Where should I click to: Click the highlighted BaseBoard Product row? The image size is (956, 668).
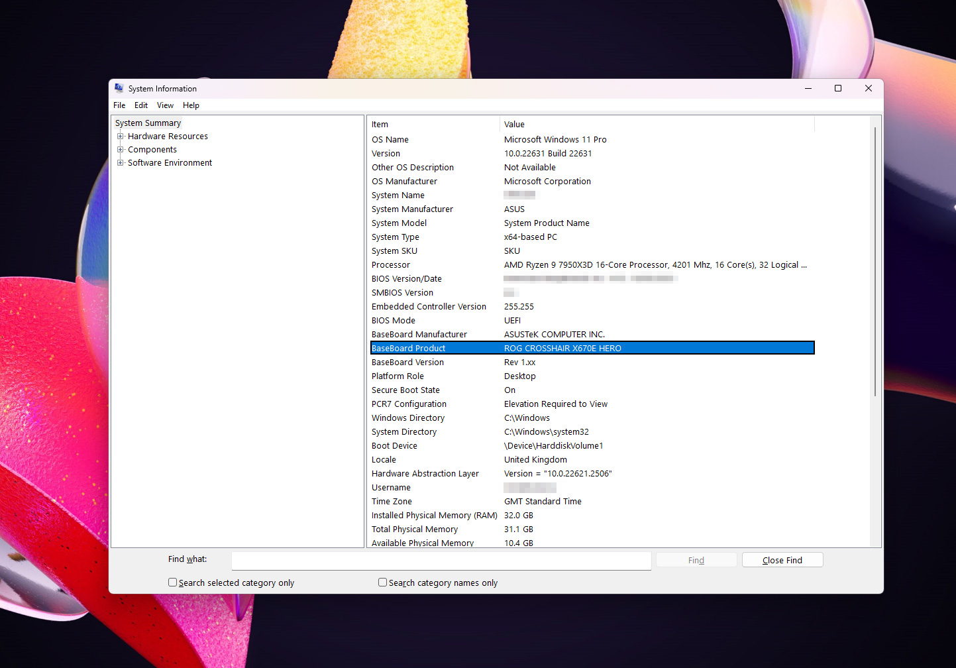pyautogui.click(x=592, y=349)
